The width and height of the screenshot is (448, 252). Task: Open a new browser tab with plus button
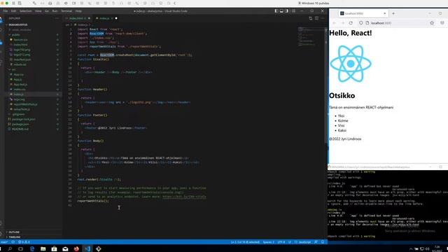click(x=393, y=13)
